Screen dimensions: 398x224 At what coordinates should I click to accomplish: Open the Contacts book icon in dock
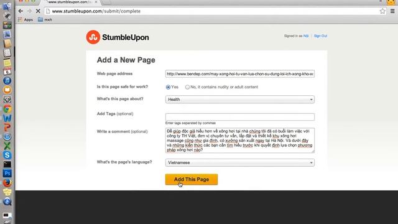(7, 44)
